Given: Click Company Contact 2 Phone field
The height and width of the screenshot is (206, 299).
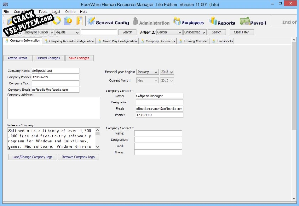Looking at the screenshot, I should click(x=158, y=152).
